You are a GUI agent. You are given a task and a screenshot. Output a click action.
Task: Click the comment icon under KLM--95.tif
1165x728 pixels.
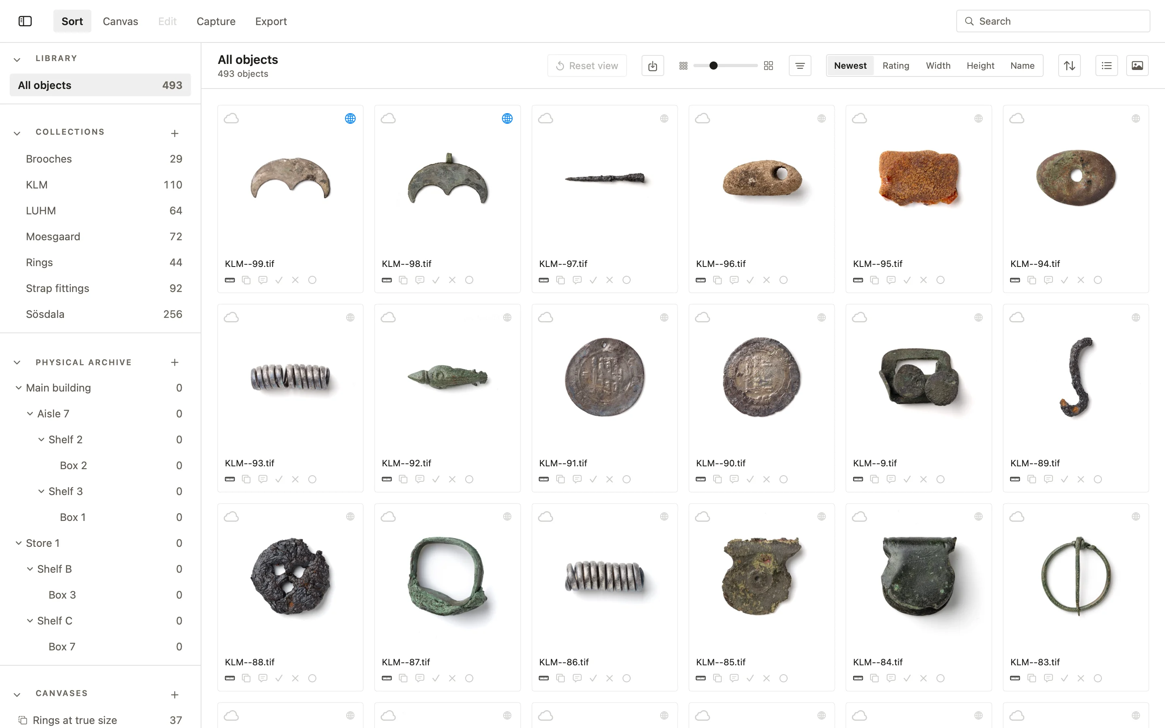(x=891, y=280)
